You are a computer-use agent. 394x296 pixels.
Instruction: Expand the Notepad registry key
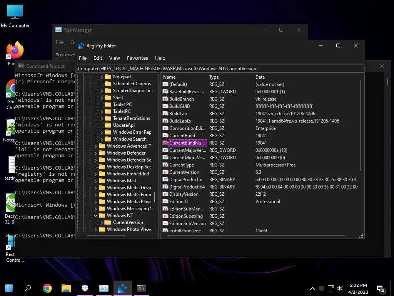102,77
